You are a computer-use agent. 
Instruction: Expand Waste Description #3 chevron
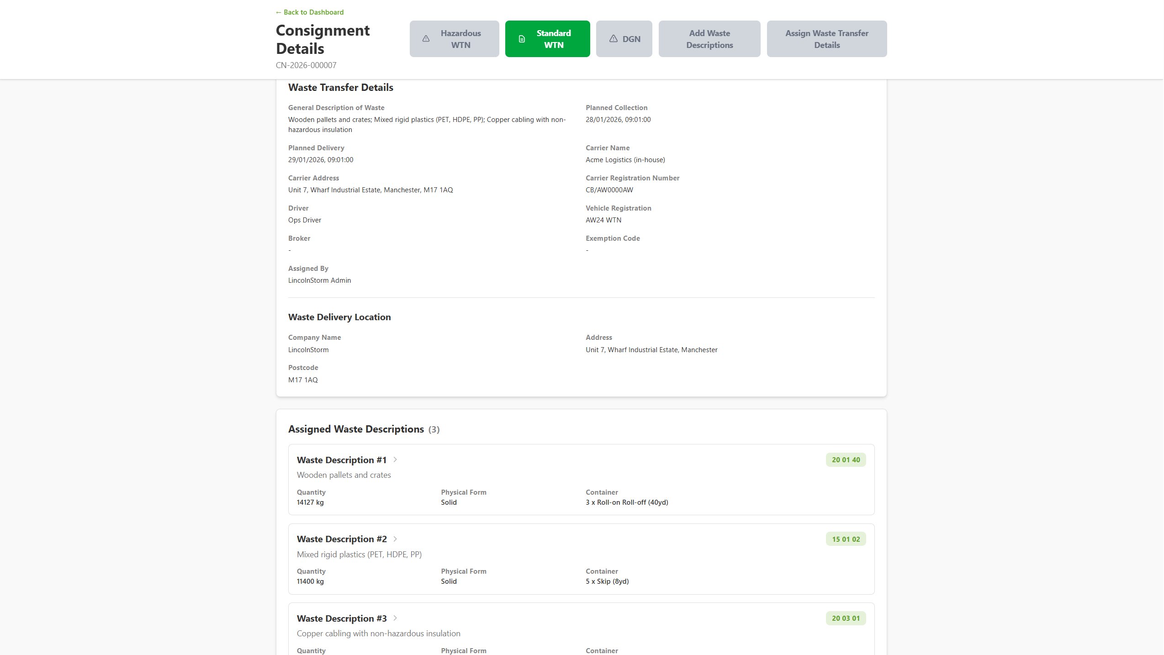pos(395,618)
